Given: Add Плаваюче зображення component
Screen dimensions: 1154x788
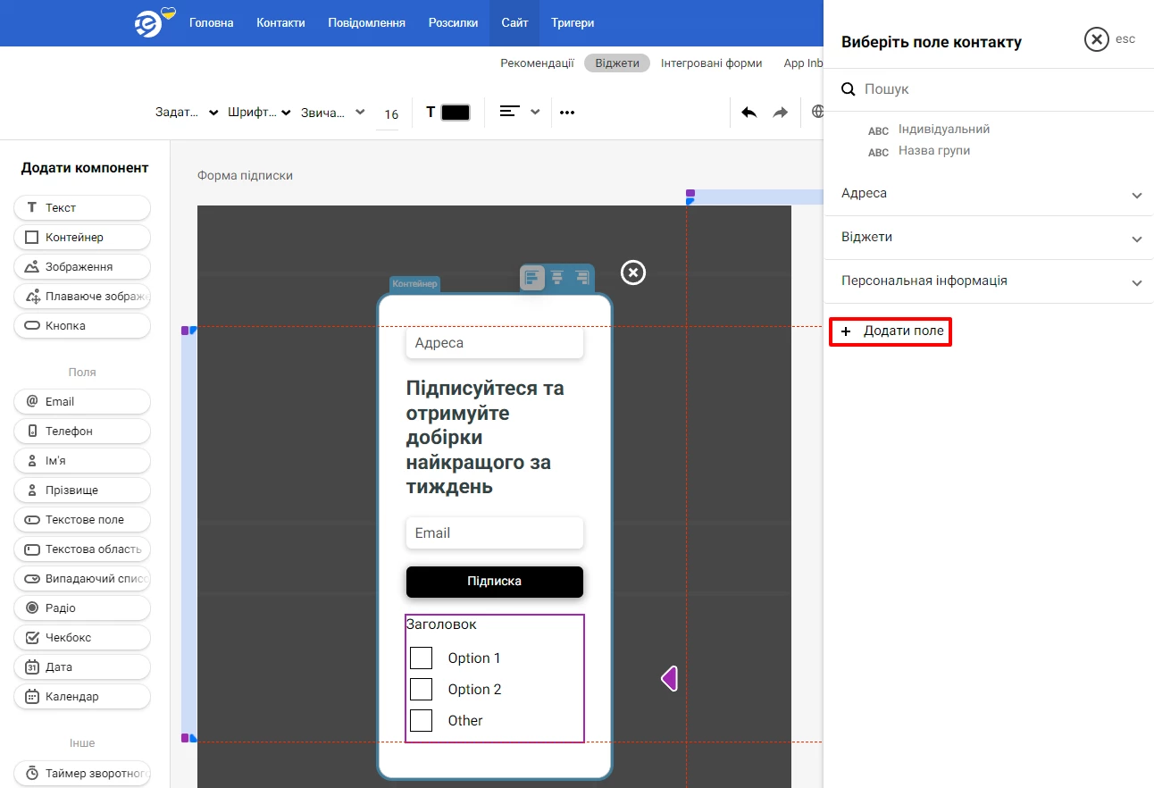Looking at the screenshot, I should 82,296.
